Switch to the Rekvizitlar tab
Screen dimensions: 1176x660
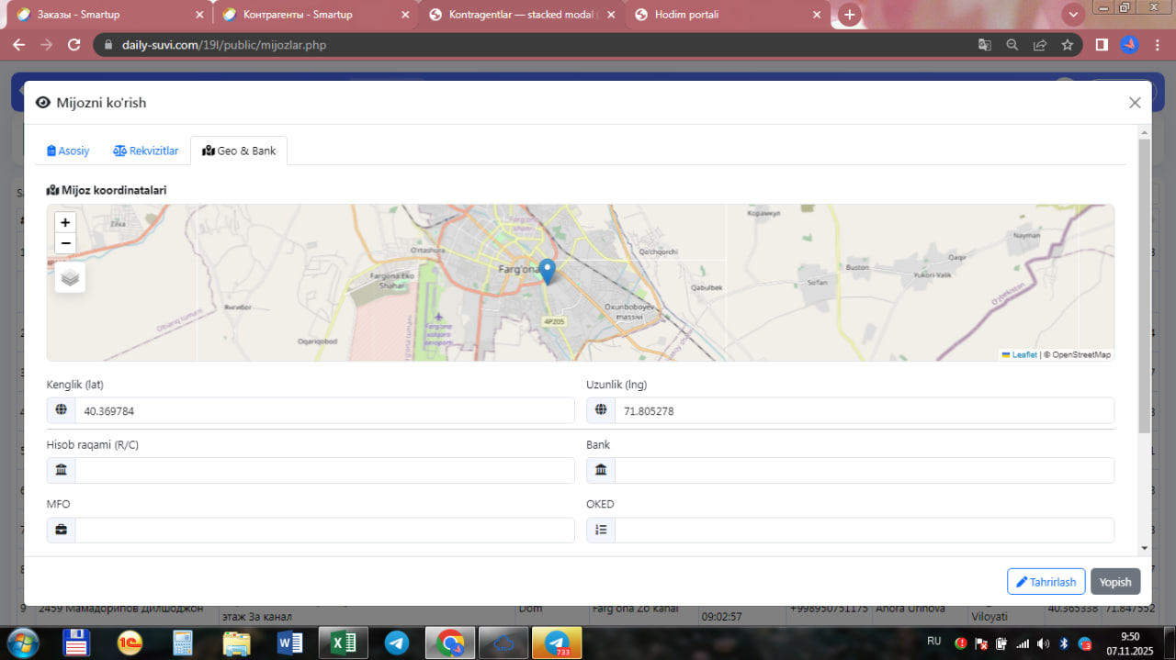[146, 151]
